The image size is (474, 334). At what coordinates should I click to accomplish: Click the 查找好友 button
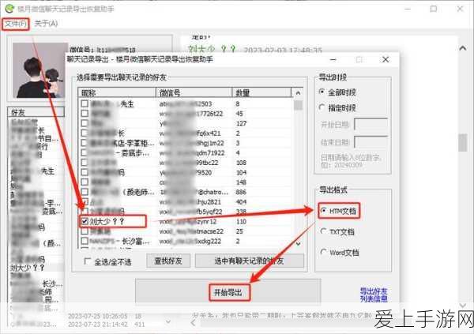point(168,261)
